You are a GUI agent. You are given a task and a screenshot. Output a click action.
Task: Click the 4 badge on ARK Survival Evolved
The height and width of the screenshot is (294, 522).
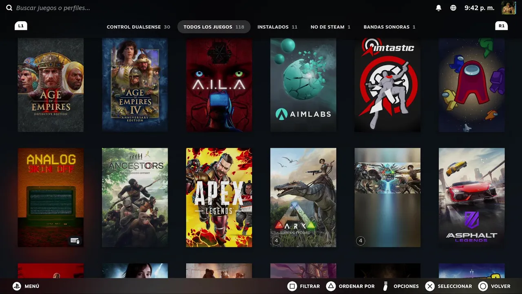pos(276,241)
